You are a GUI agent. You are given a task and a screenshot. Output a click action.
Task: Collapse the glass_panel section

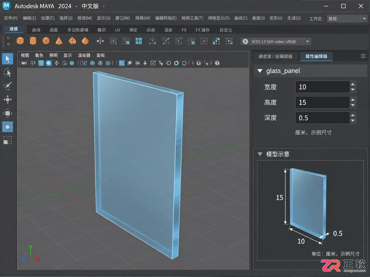click(260, 71)
